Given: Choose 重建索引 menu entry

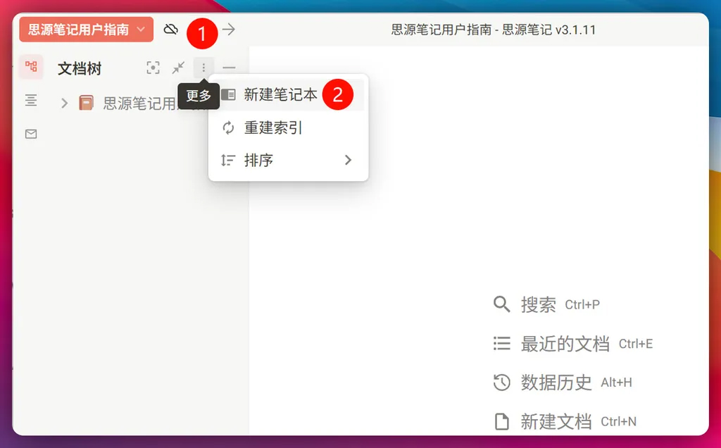Looking at the screenshot, I should point(288,127).
